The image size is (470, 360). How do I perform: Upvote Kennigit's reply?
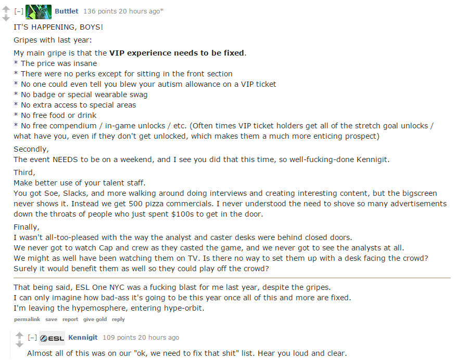(19, 336)
